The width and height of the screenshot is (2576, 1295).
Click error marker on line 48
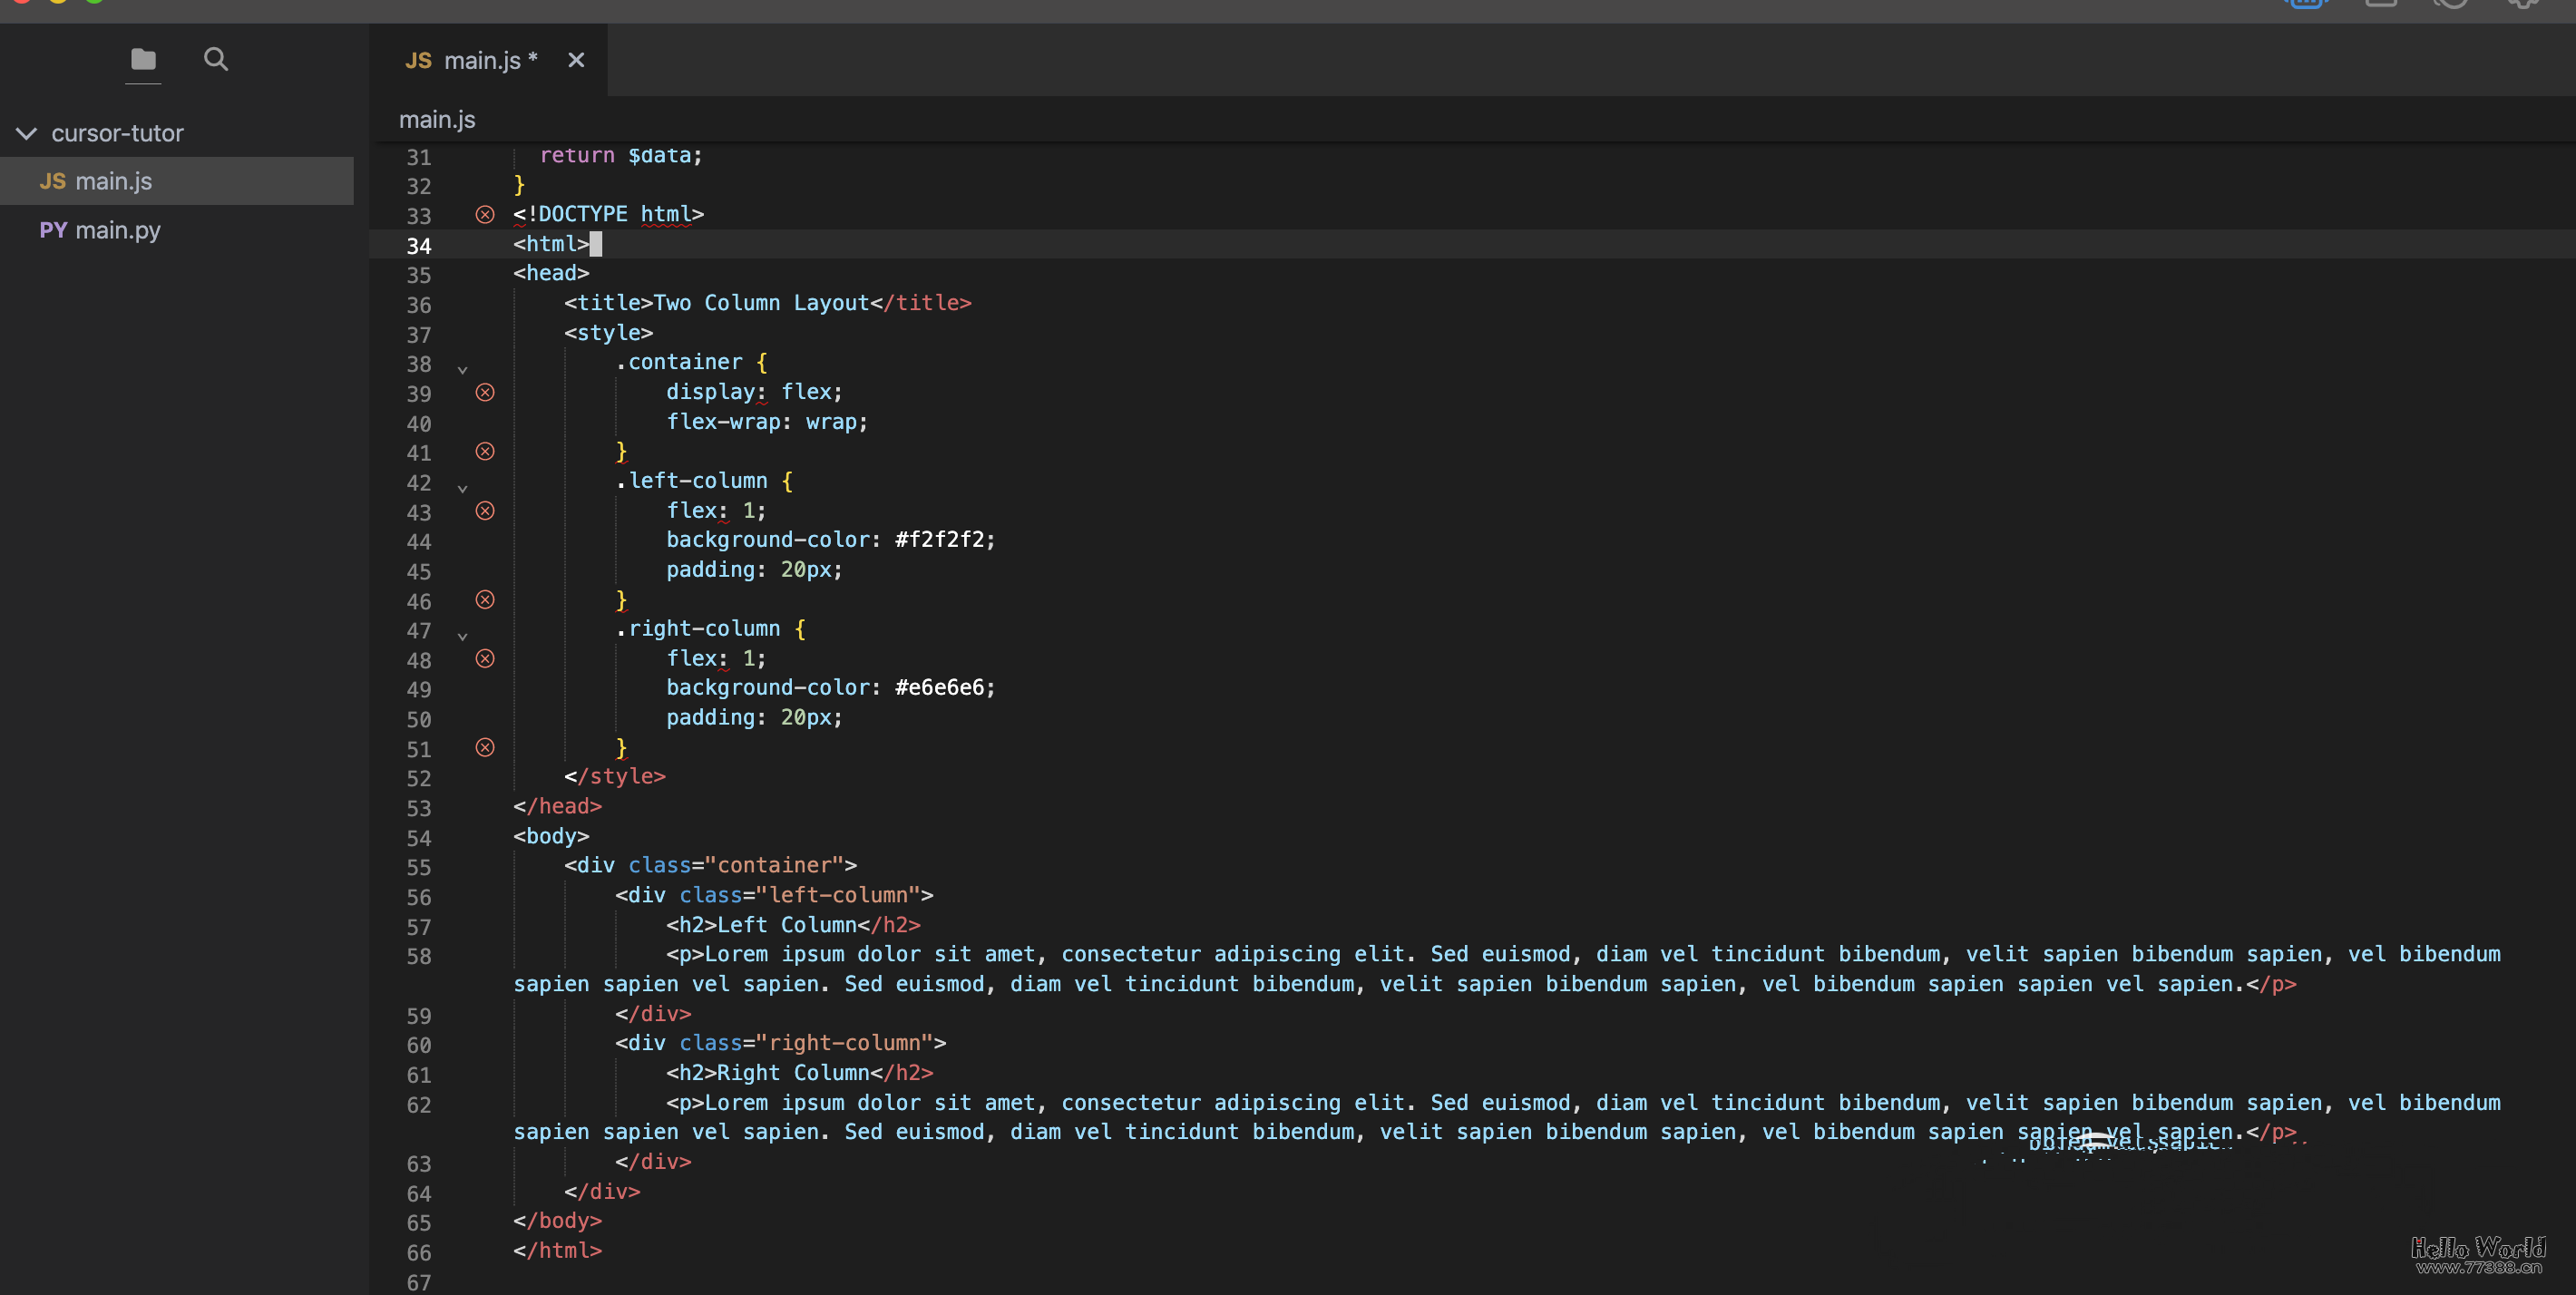coord(485,658)
